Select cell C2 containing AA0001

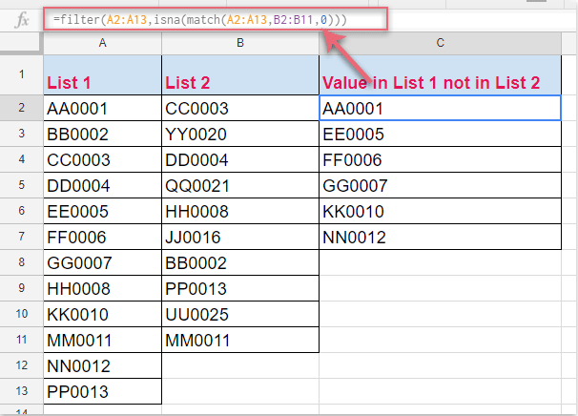[x=440, y=108]
